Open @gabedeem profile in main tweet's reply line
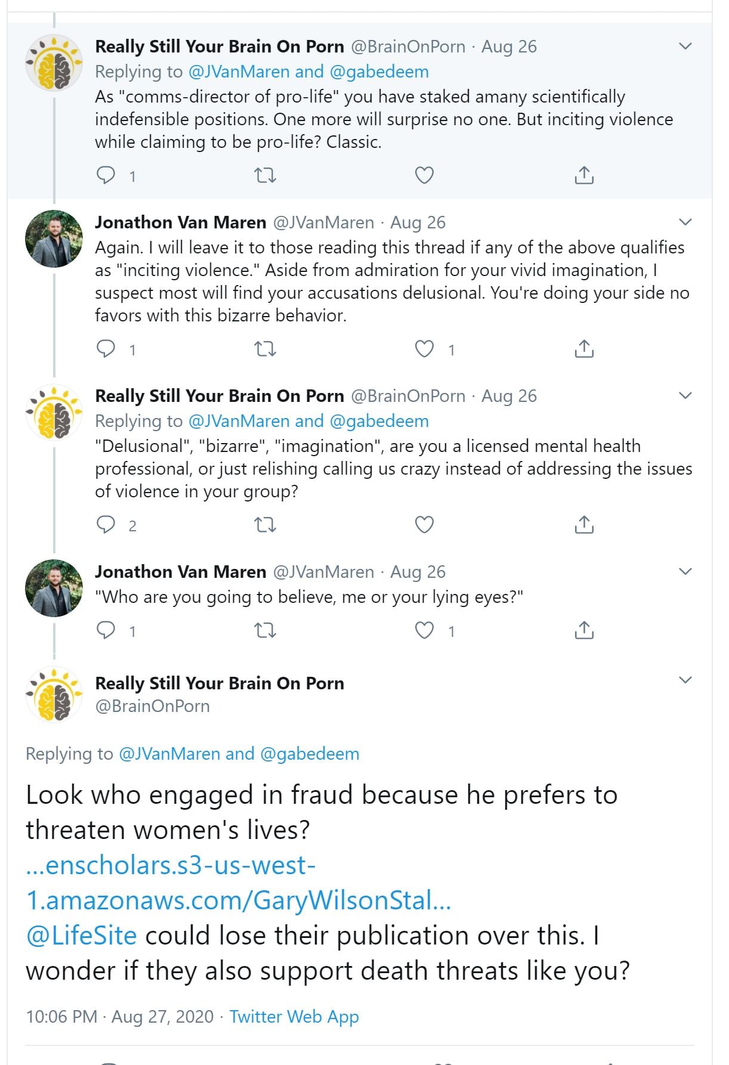 pyautogui.click(x=310, y=754)
